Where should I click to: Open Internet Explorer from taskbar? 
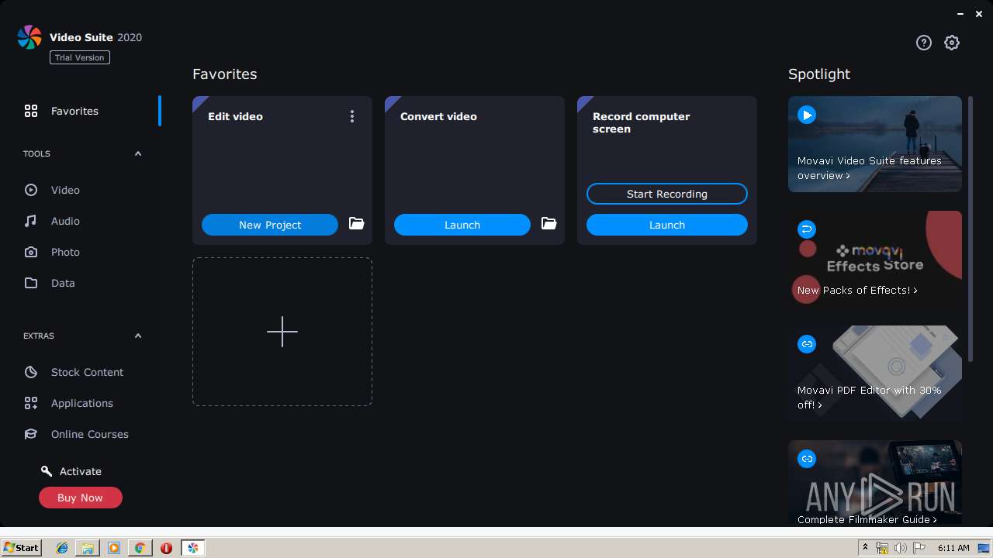62,548
